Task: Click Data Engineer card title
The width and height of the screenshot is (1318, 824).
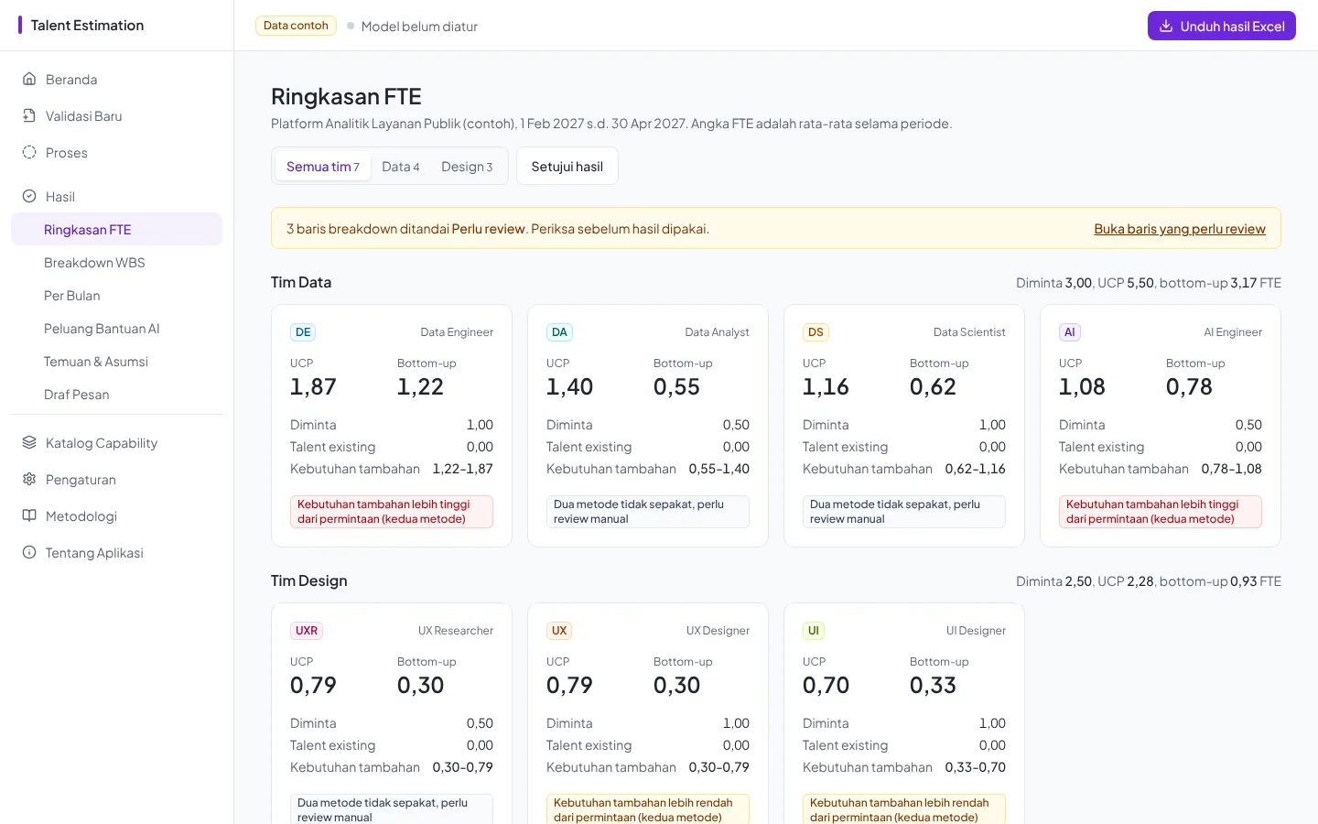Action: (457, 332)
